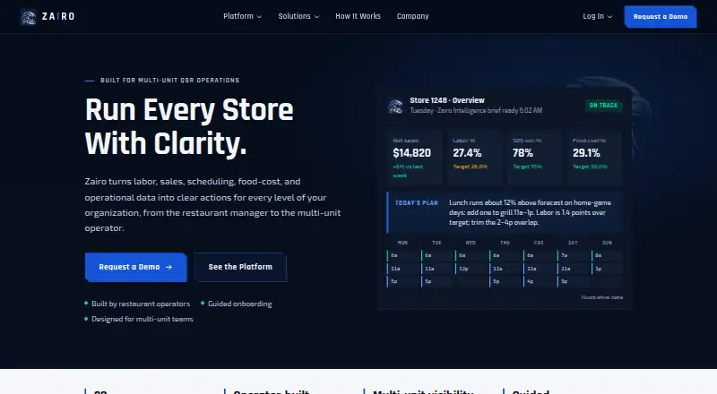Select Tuesday's 11a shift block

(x=437, y=269)
